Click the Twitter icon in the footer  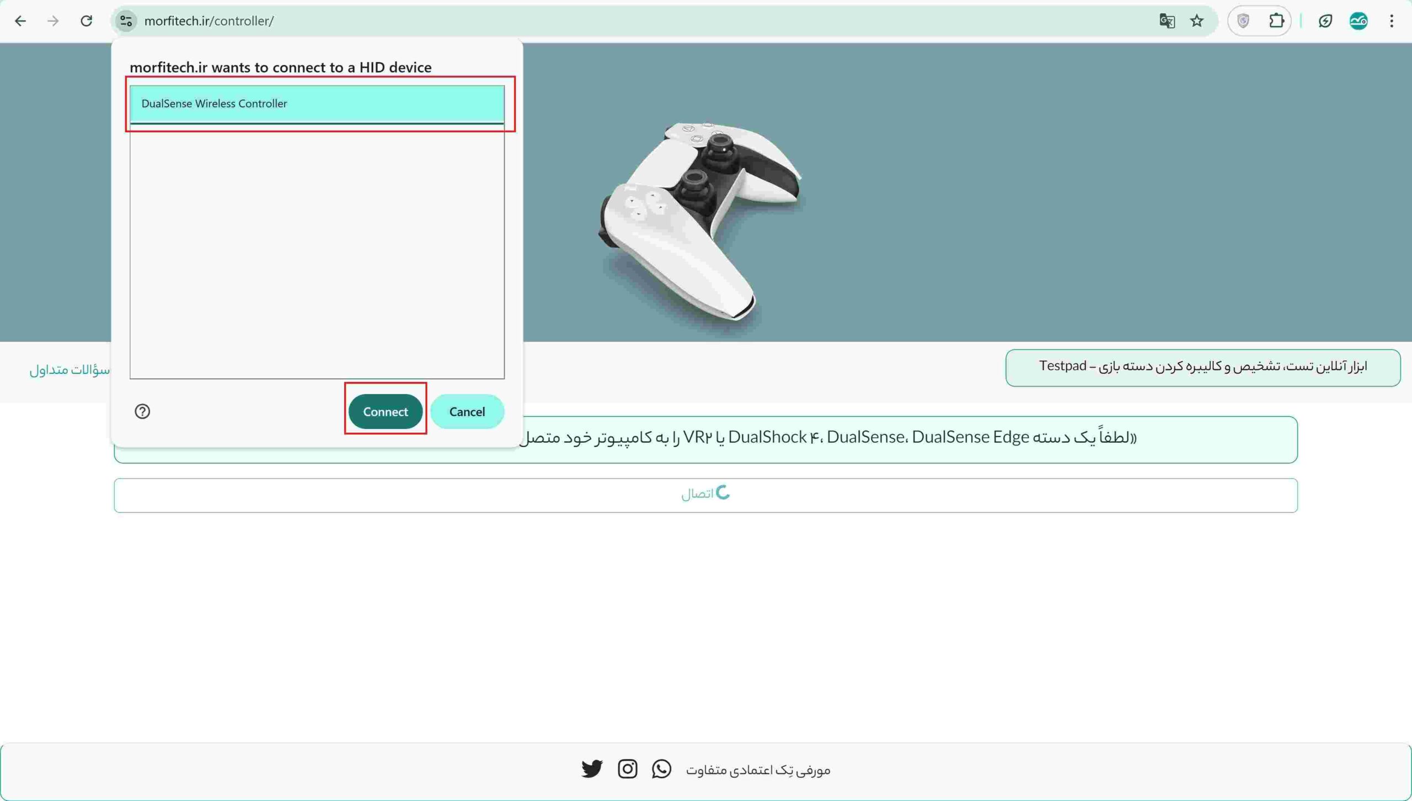(592, 768)
